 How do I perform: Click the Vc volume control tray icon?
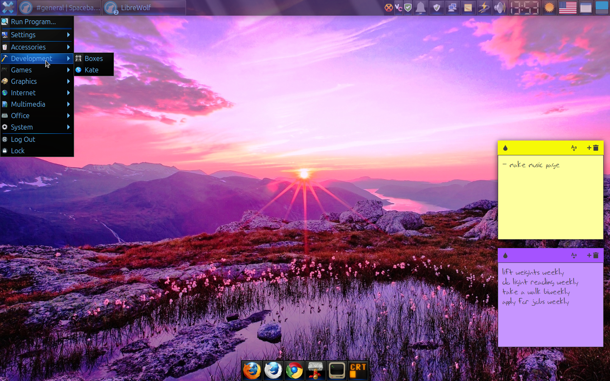pyautogui.click(x=399, y=8)
